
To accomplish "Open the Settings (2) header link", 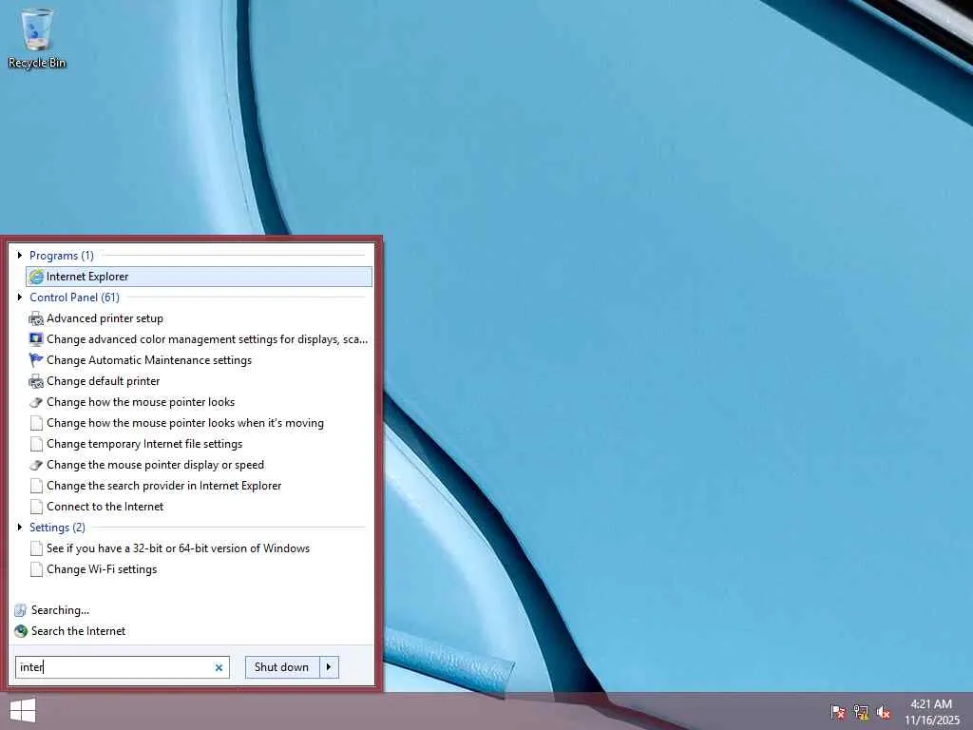I will point(57,527).
